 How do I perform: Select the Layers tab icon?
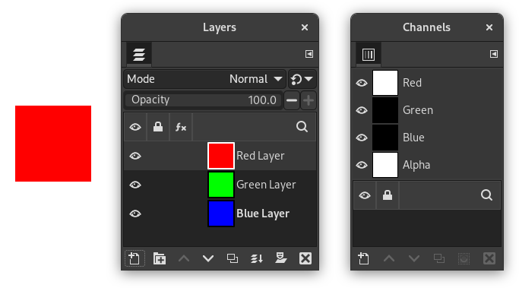point(139,54)
